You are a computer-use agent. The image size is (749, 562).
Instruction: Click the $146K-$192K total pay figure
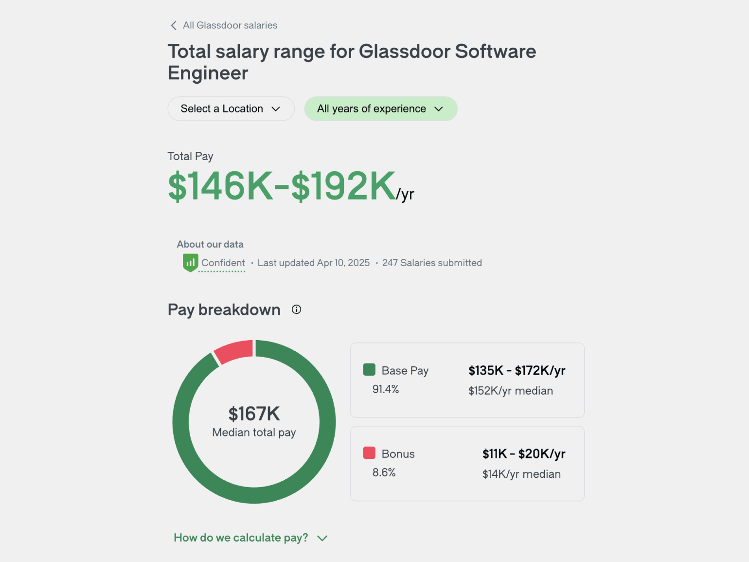point(282,186)
